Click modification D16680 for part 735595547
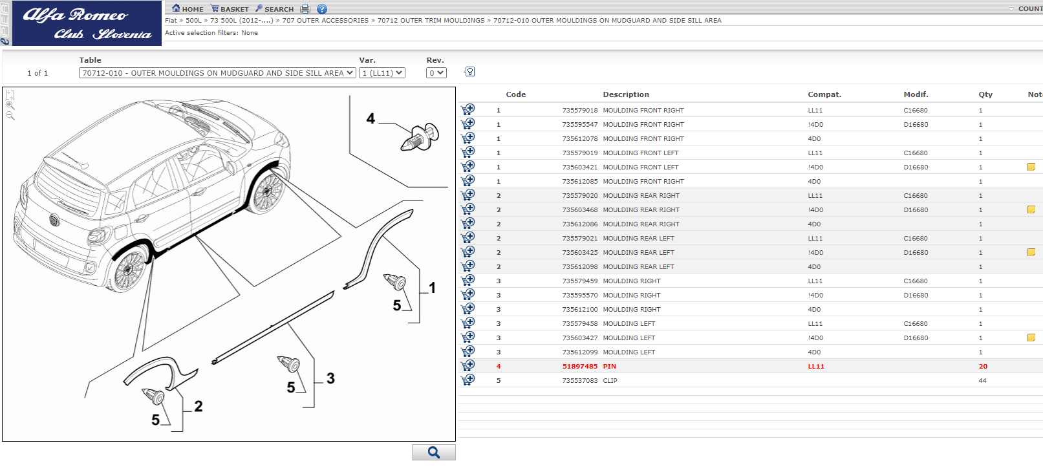Viewport: 1043px width, 474px height. pyautogui.click(x=916, y=124)
